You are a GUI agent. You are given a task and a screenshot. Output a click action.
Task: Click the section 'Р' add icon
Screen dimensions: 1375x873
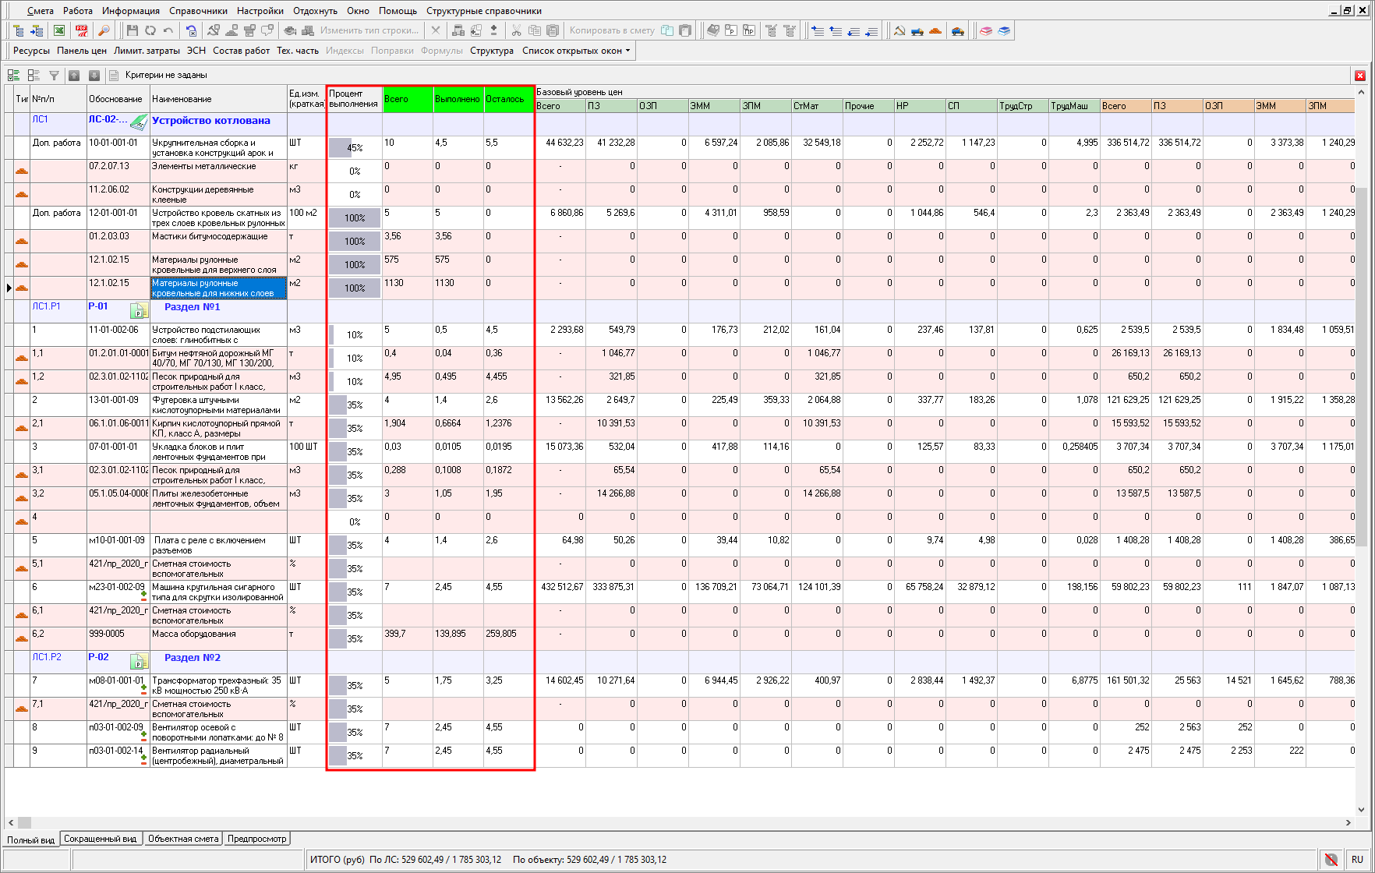click(730, 30)
